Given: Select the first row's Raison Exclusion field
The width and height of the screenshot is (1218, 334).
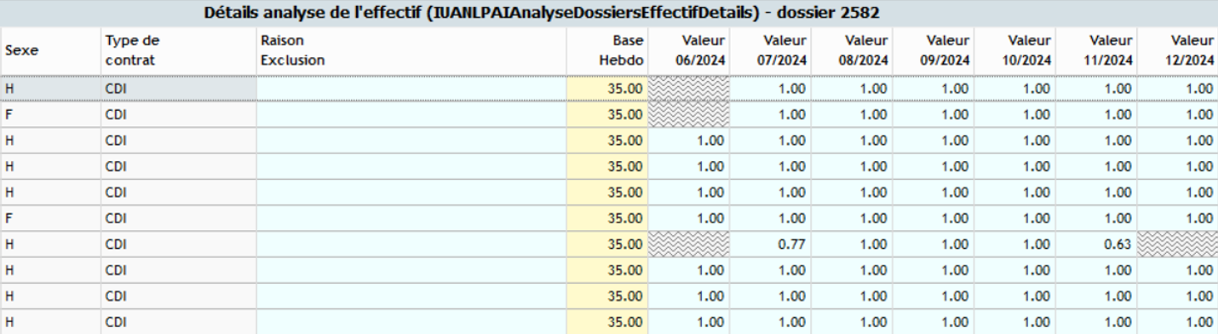Looking at the screenshot, I should (411, 88).
